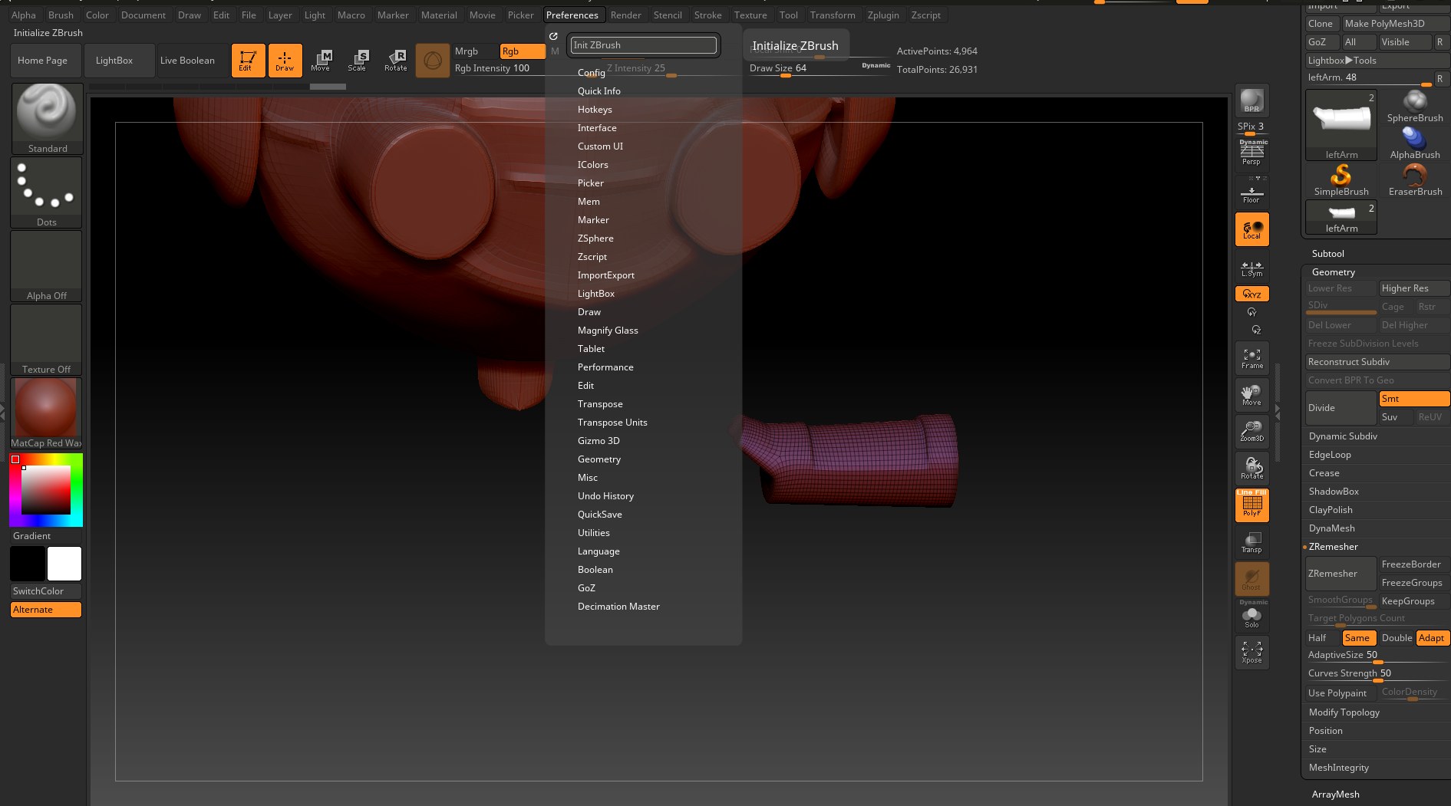Click the Frame view icon
This screenshot has height=806, width=1451.
tap(1251, 358)
